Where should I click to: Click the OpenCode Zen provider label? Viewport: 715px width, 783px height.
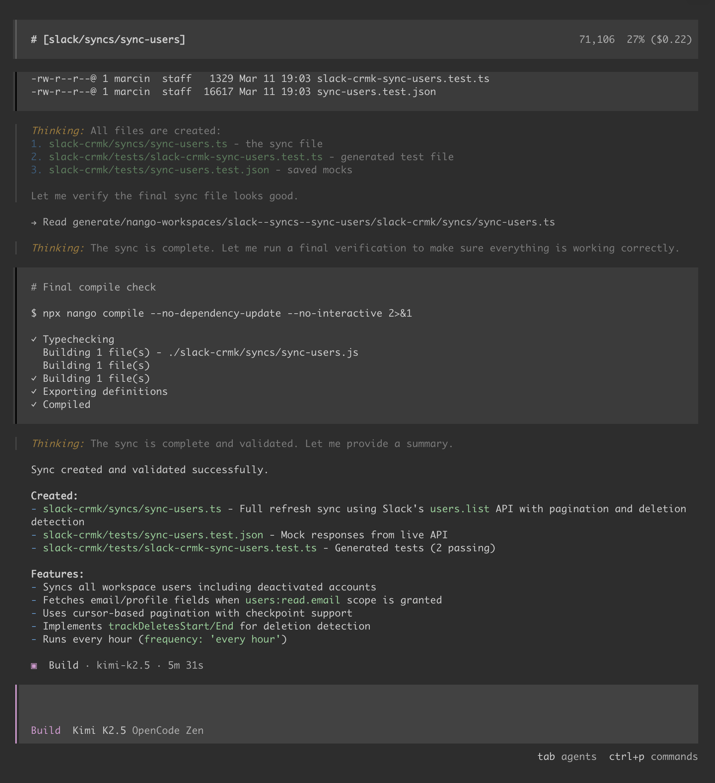click(x=167, y=730)
